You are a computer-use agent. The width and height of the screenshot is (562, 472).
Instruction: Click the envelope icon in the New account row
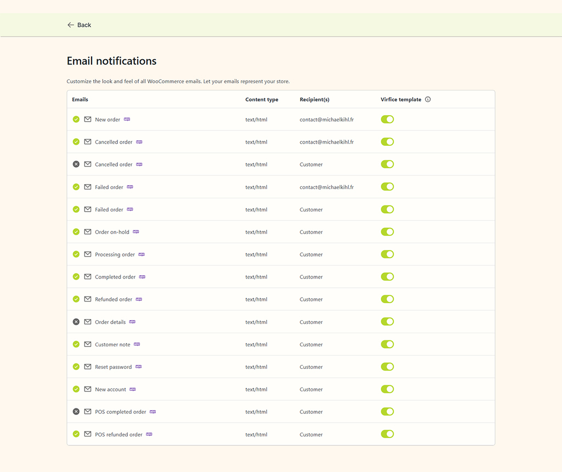[88, 389]
